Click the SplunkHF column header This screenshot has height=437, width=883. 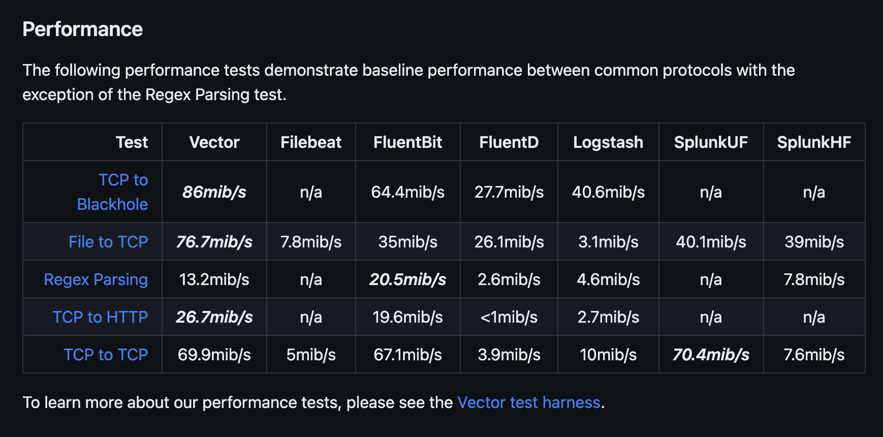(x=814, y=142)
